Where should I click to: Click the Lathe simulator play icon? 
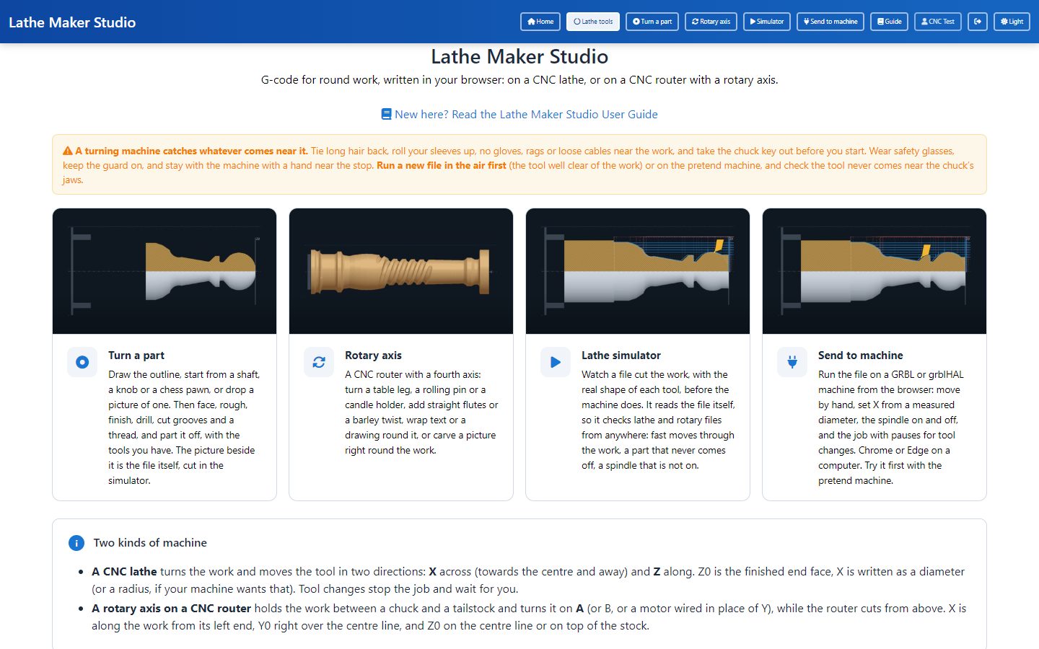556,362
